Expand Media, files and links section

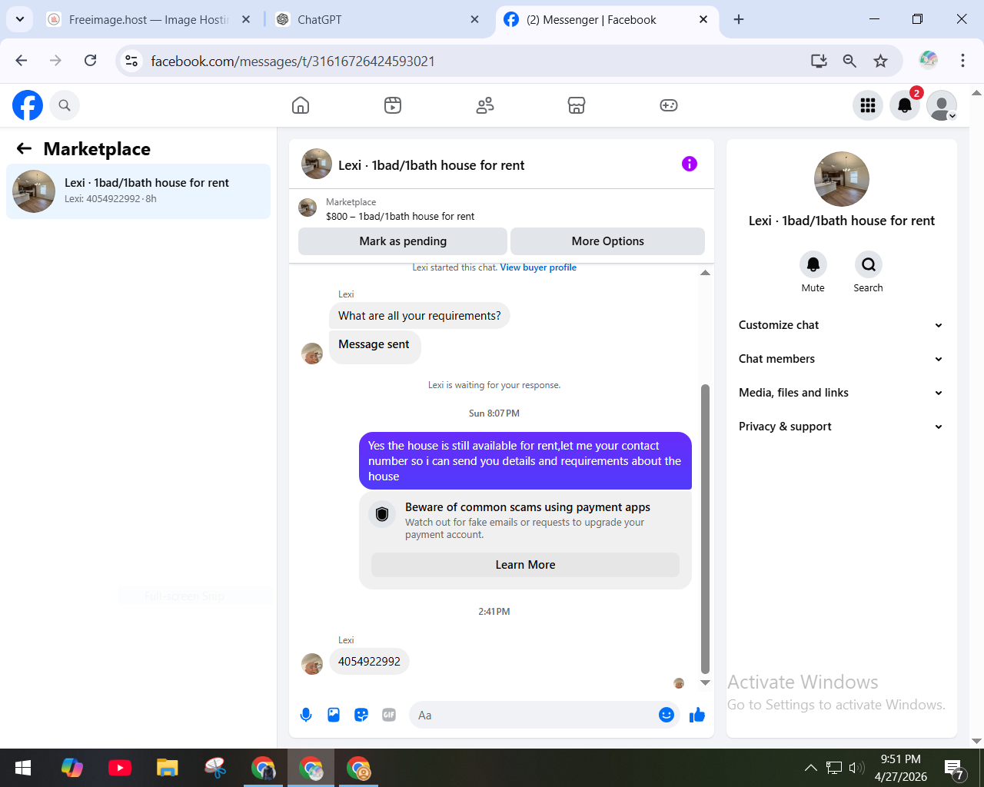tap(841, 393)
